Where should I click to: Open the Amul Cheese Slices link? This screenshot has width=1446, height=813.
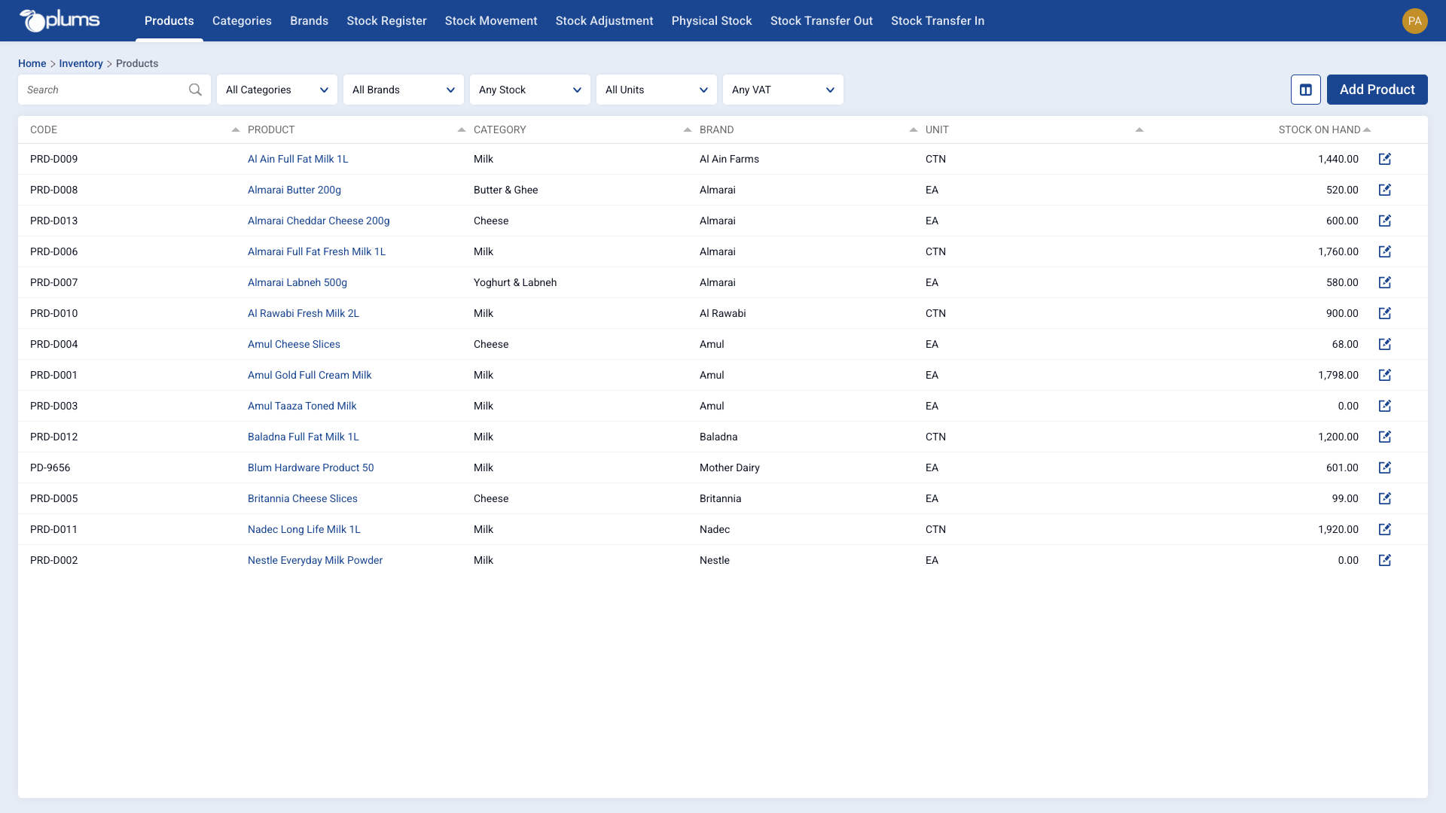294,344
